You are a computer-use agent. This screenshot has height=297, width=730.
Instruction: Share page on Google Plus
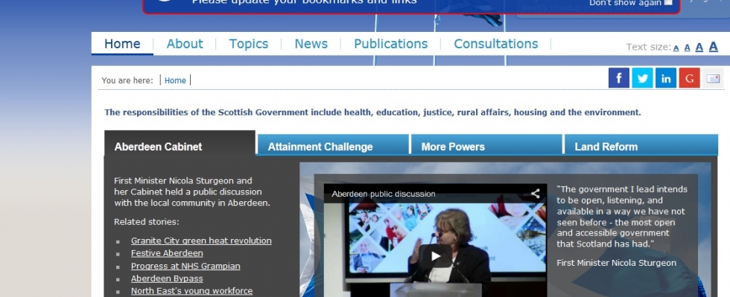point(690,78)
